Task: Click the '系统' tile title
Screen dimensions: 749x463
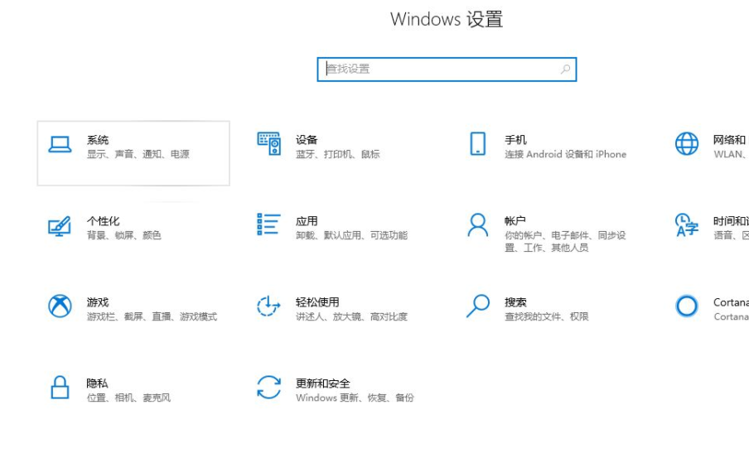Action: (x=98, y=140)
